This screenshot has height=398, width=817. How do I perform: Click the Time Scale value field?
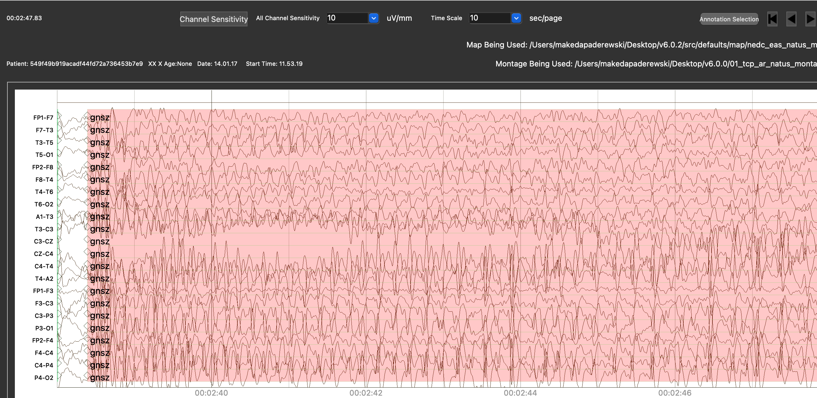click(489, 18)
